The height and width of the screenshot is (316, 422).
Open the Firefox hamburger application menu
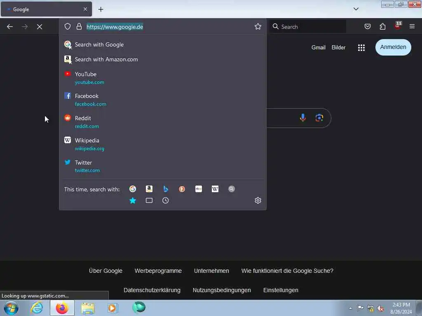[x=412, y=26]
